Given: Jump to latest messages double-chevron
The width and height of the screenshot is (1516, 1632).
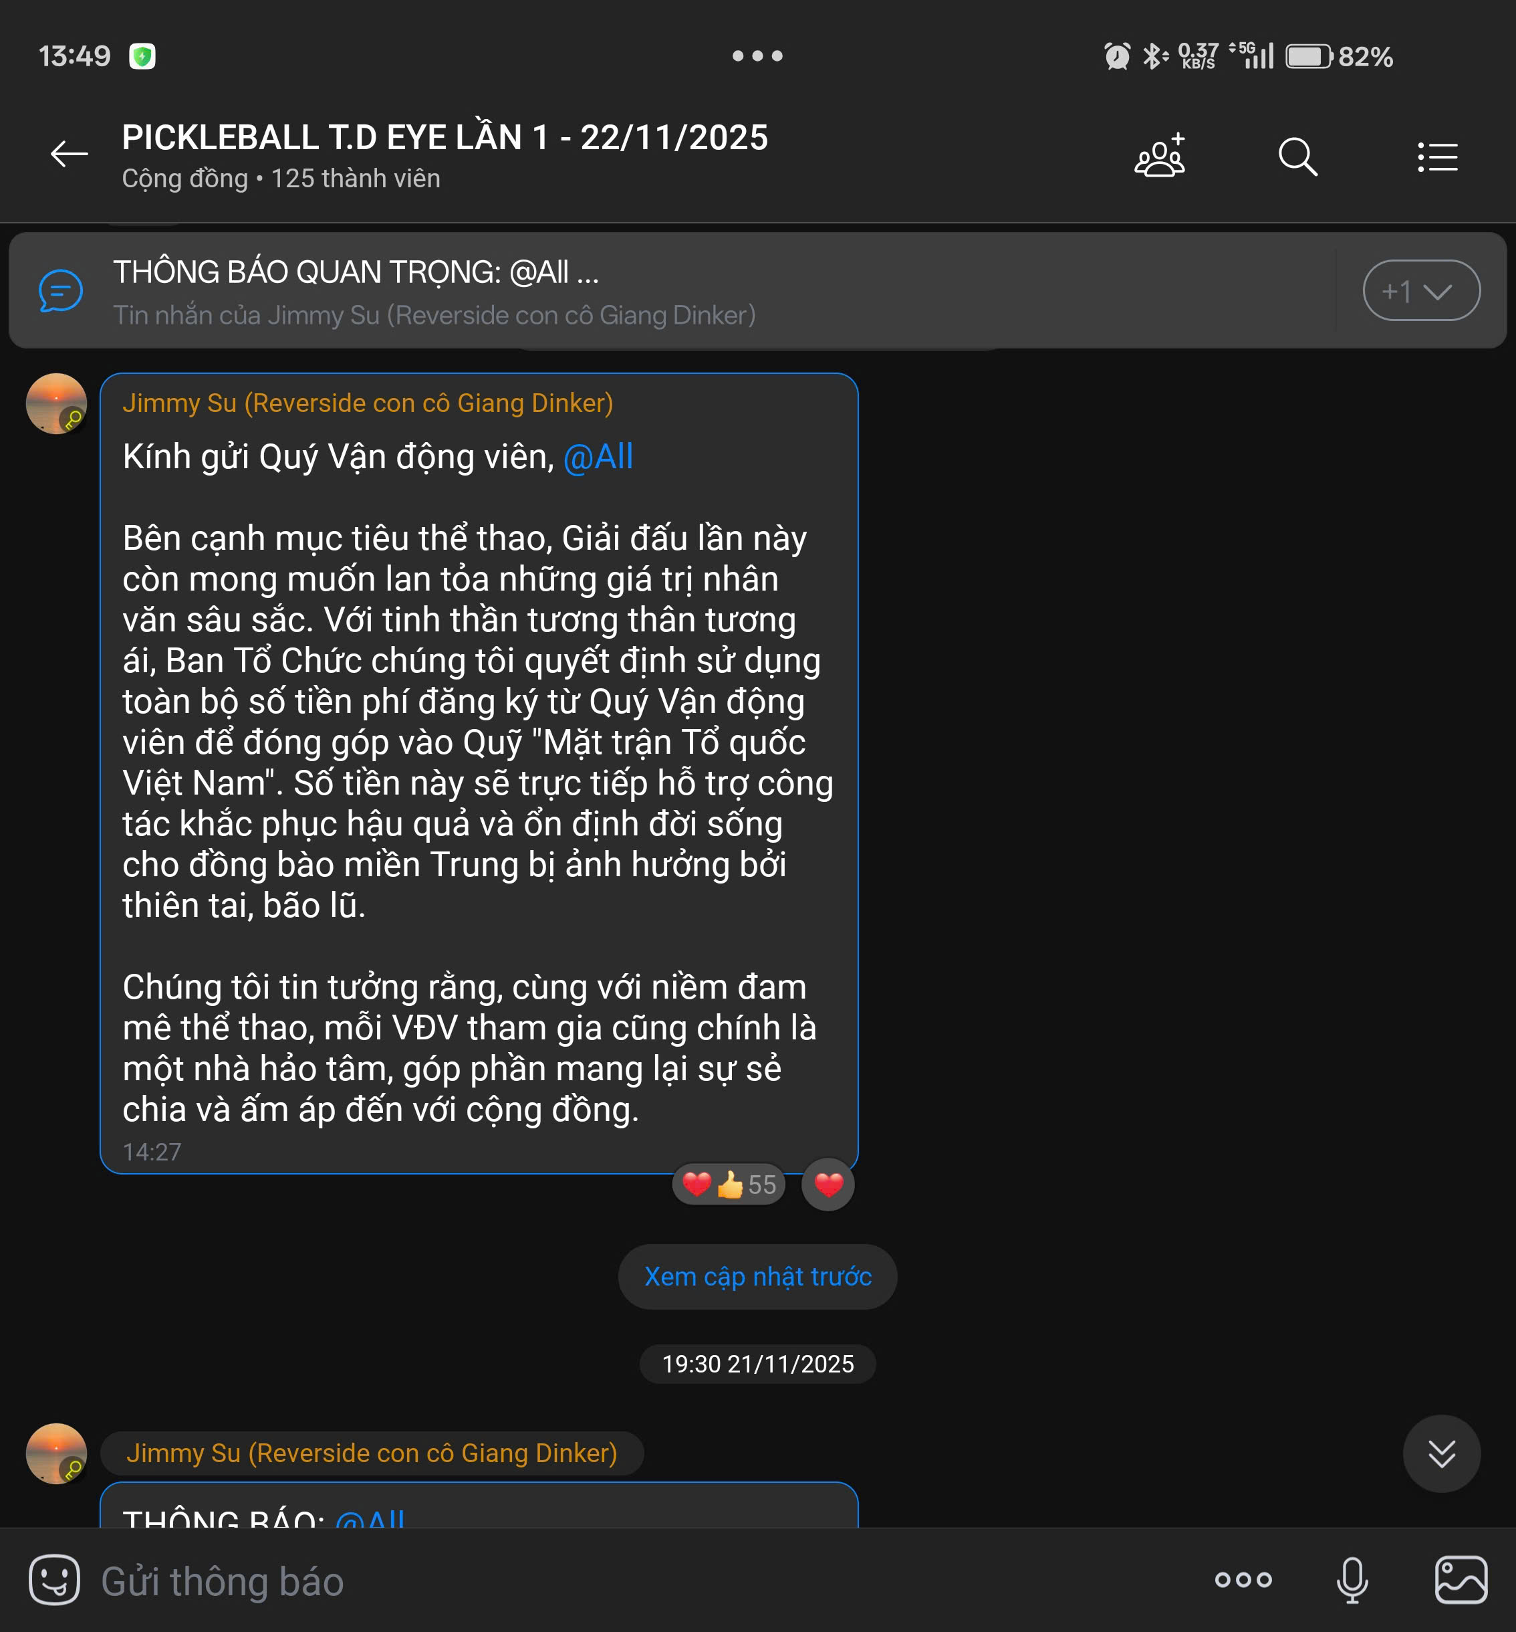Looking at the screenshot, I should pyautogui.click(x=1440, y=1454).
